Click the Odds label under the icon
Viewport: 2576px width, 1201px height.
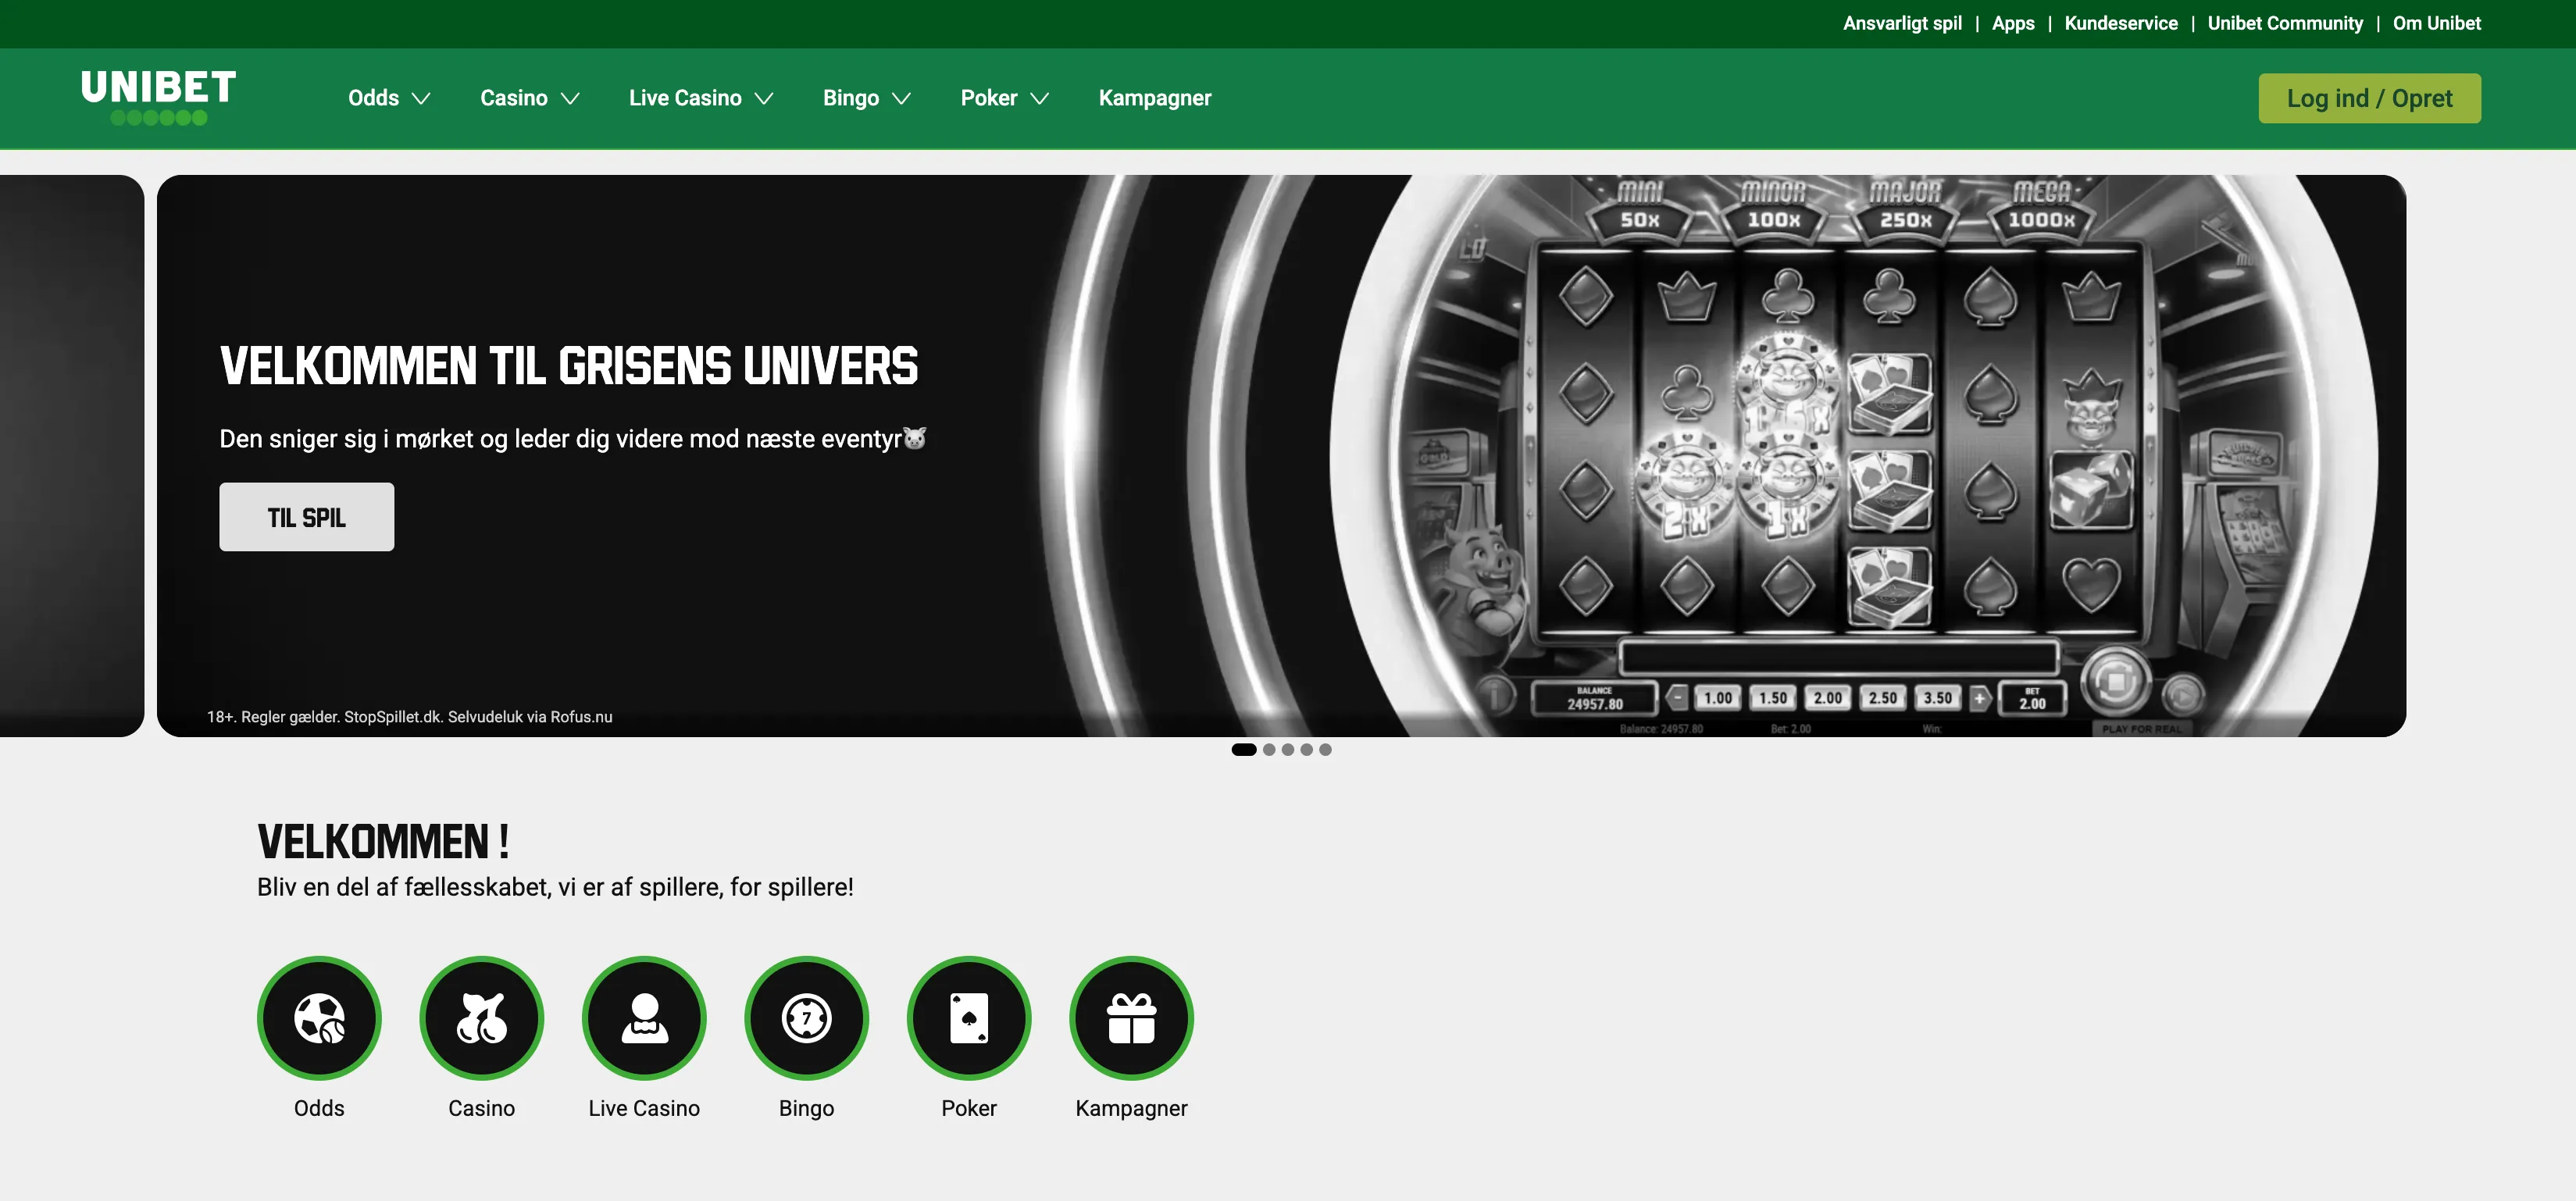[319, 1108]
